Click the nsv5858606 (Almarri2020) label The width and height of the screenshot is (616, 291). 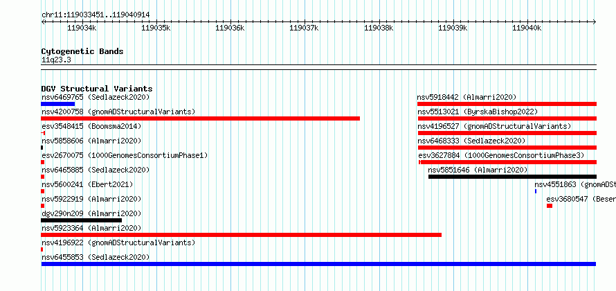click(91, 141)
